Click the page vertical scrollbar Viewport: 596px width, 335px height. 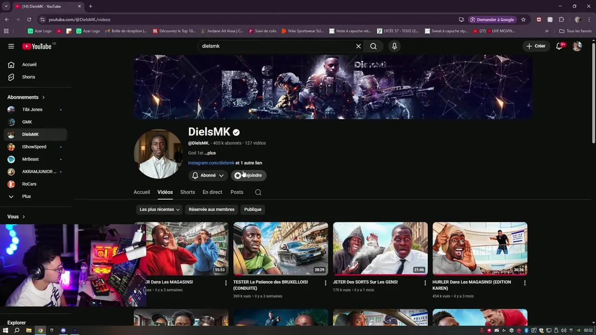pos(593,93)
